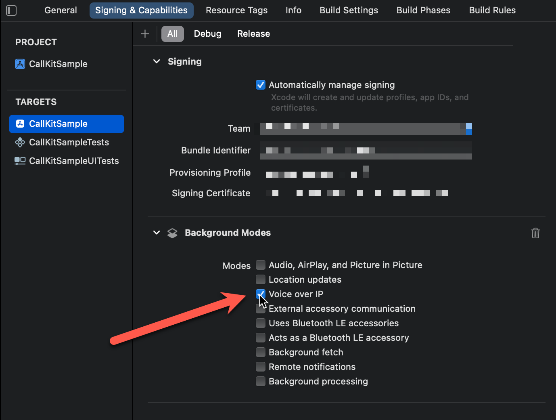Switch to the Build Settings tab
556x420 pixels.
[349, 10]
